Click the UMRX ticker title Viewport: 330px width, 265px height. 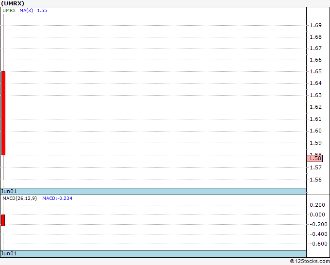click(x=13, y=3)
